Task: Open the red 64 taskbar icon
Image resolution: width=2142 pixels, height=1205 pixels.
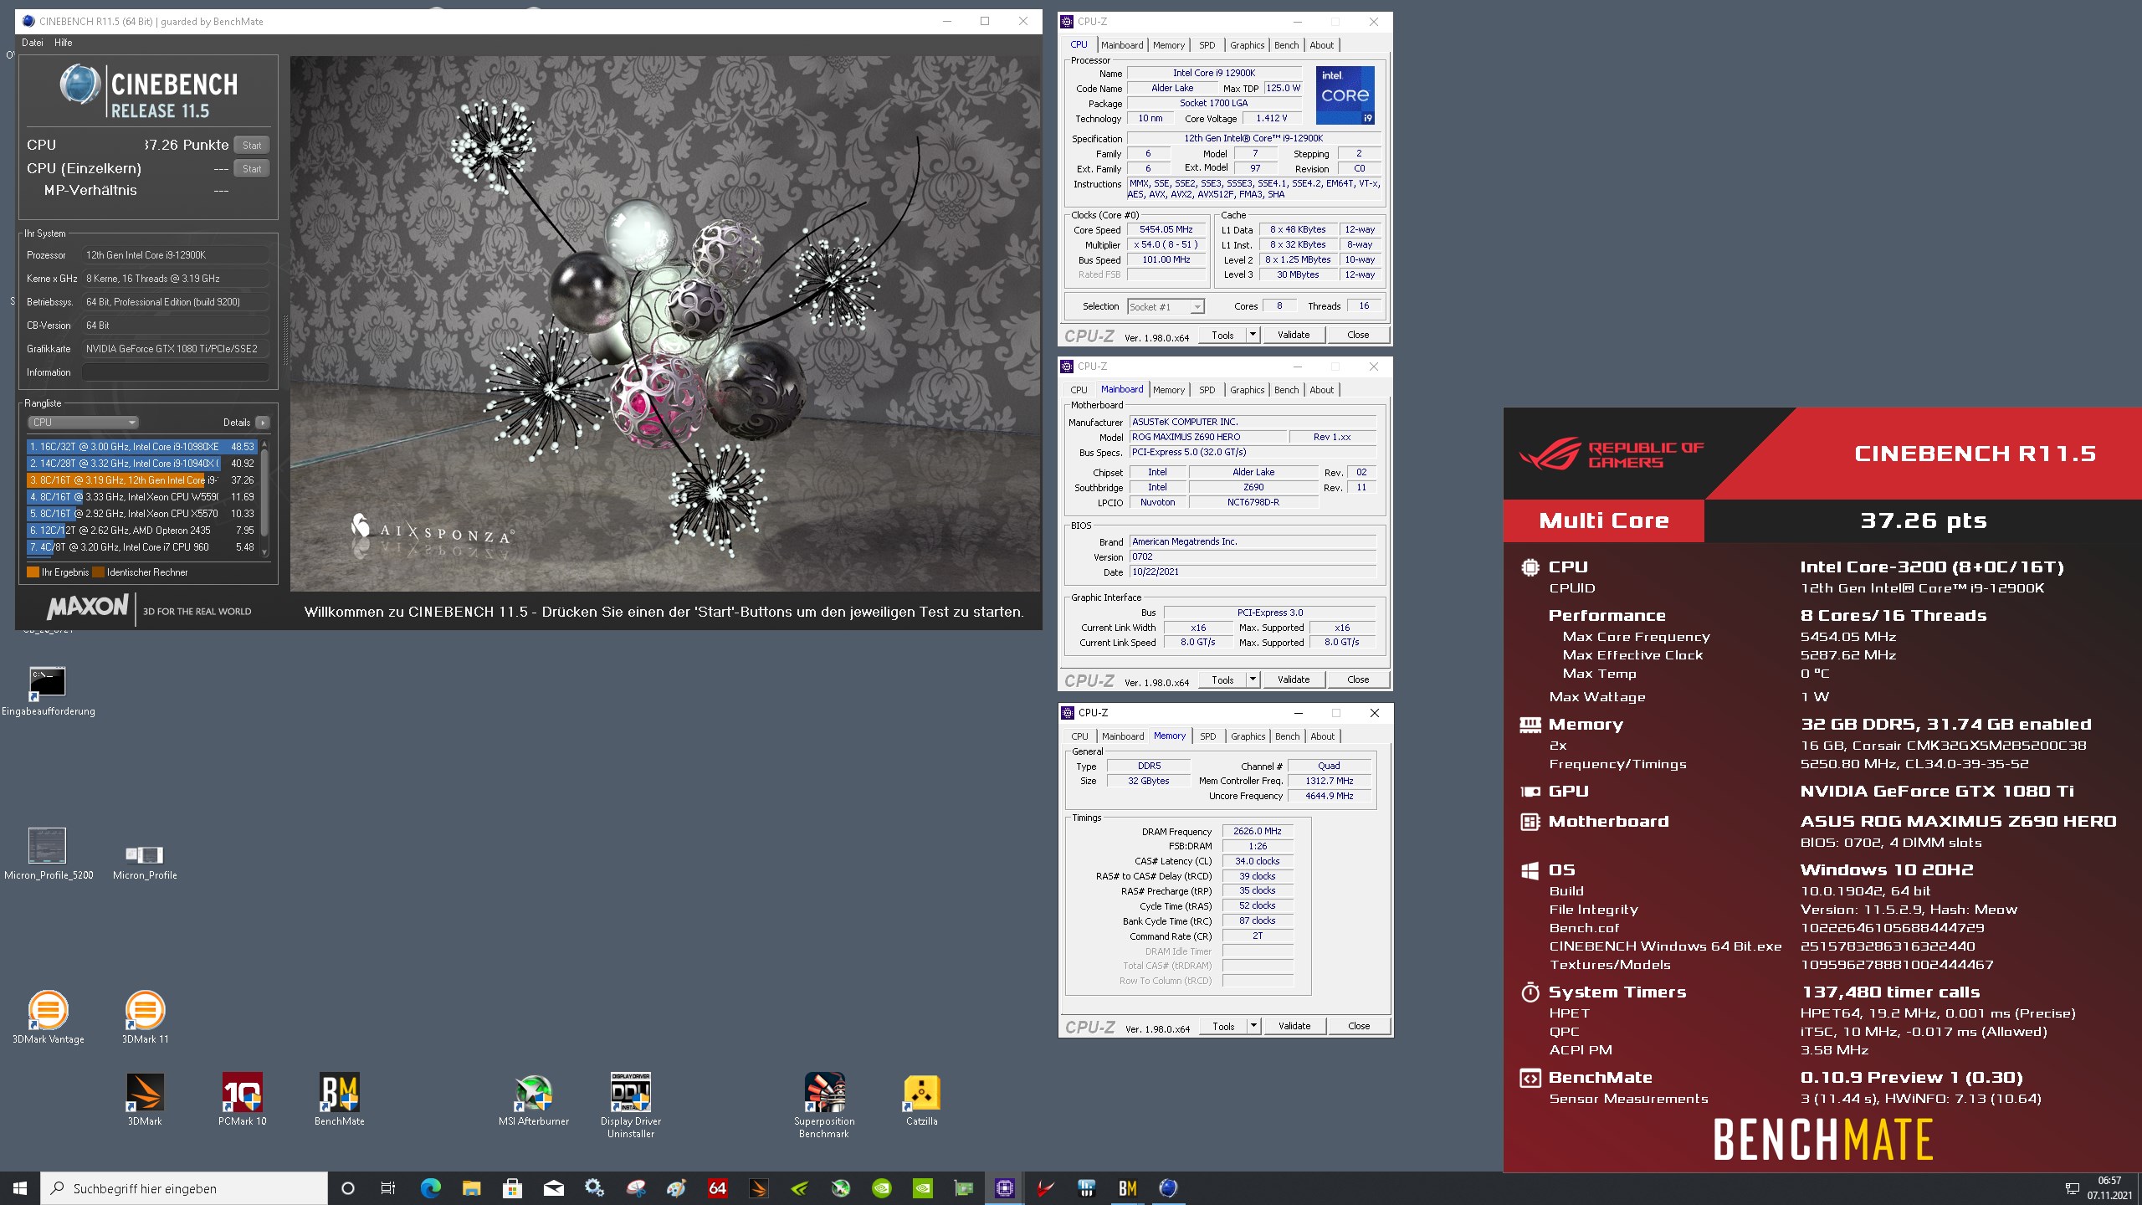Action: tap(717, 1188)
